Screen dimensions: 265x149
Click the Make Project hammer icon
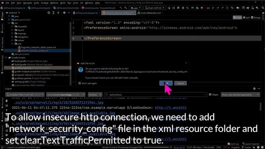click(125, 8)
